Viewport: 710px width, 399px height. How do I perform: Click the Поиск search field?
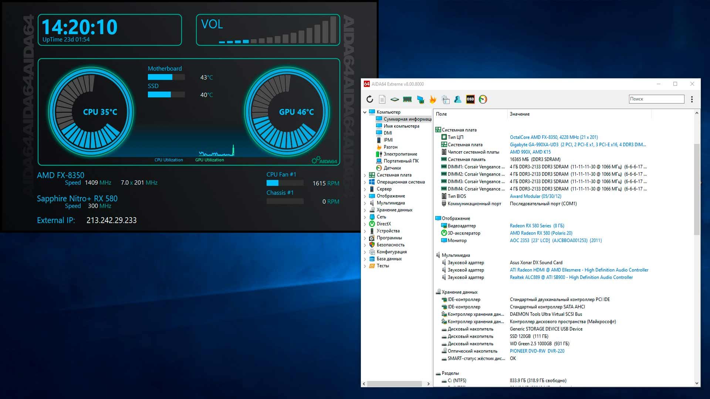656,99
